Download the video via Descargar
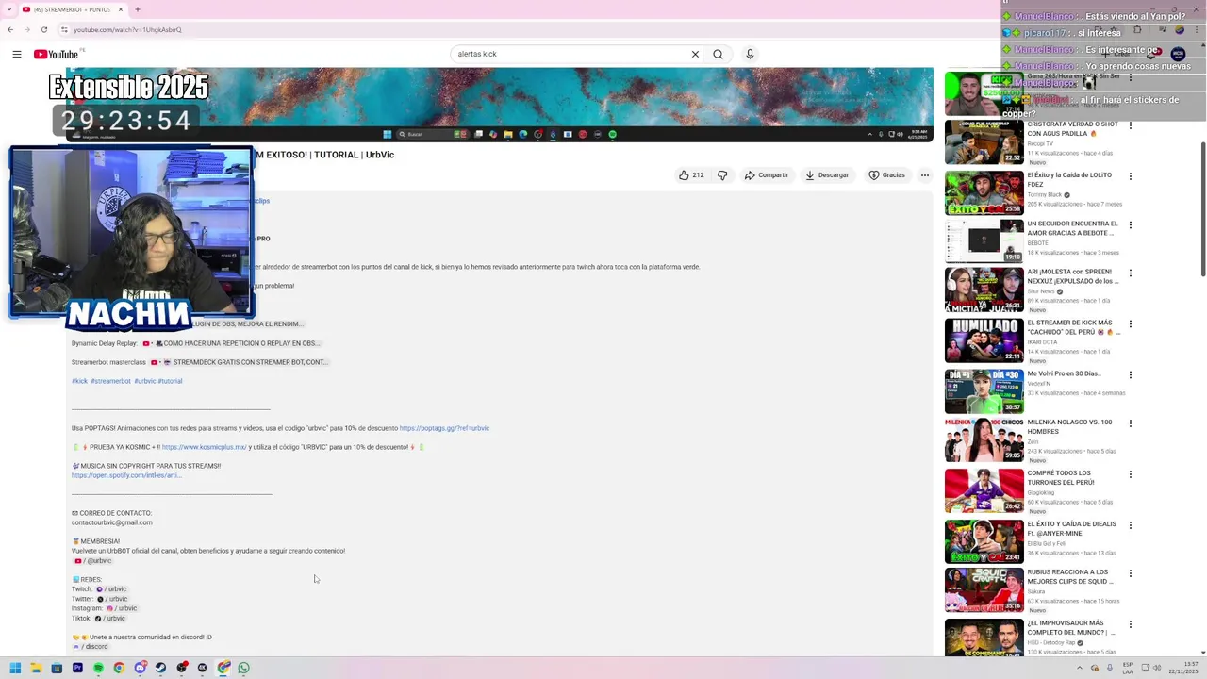Image resolution: width=1207 pixels, height=679 pixels. tap(827, 174)
